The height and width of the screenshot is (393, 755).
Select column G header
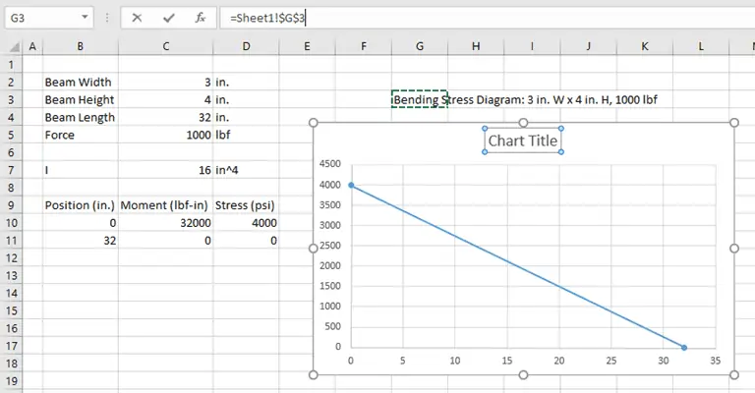tap(420, 46)
